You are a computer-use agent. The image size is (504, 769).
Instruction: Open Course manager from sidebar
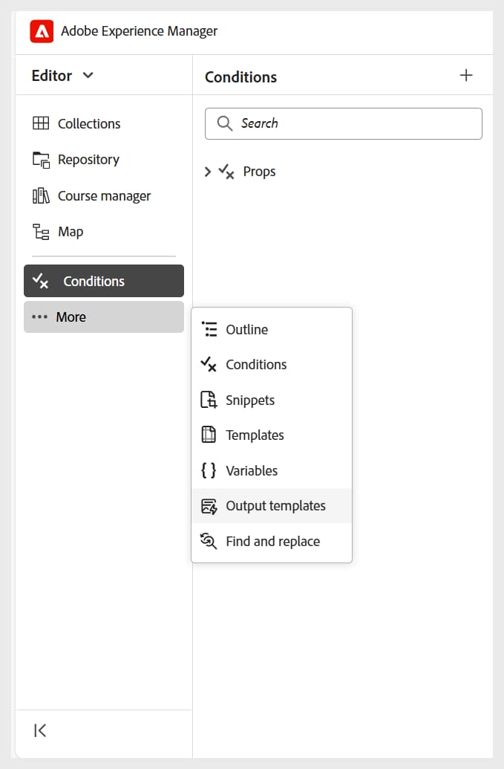coord(103,196)
